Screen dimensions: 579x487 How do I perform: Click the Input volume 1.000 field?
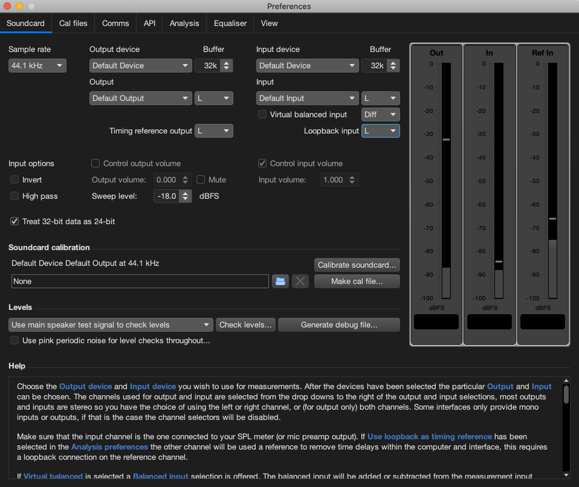[334, 180]
